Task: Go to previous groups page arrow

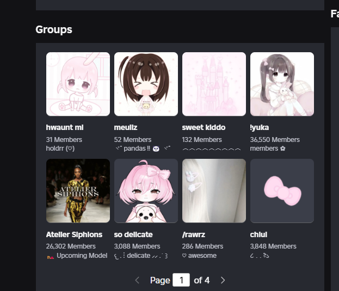Action: [x=137, y=280]
